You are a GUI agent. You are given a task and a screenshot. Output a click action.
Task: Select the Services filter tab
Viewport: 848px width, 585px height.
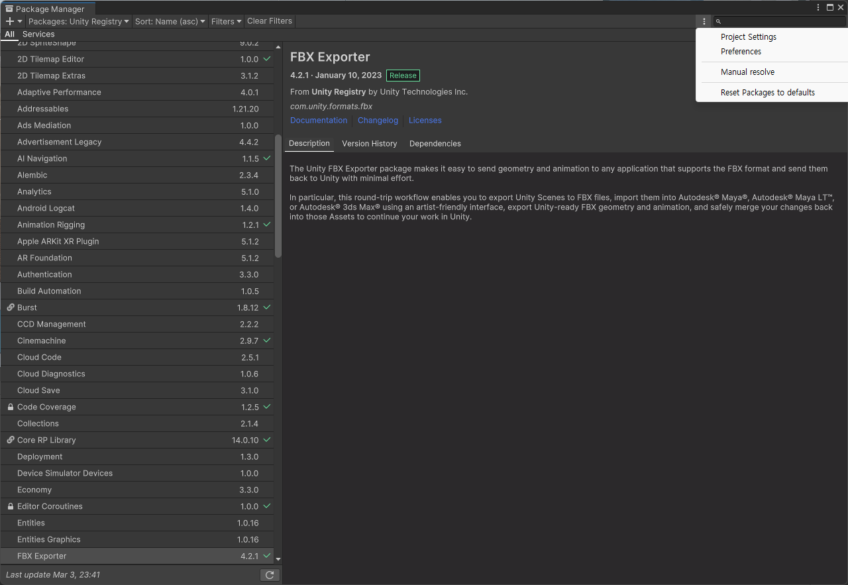click(38, 34)
